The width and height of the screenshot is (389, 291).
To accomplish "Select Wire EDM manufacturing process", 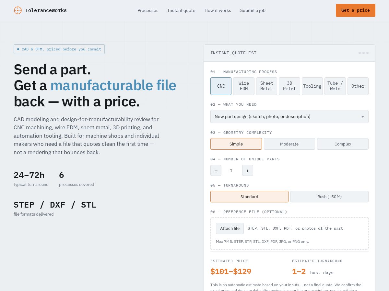I will [x=244, y=86].
